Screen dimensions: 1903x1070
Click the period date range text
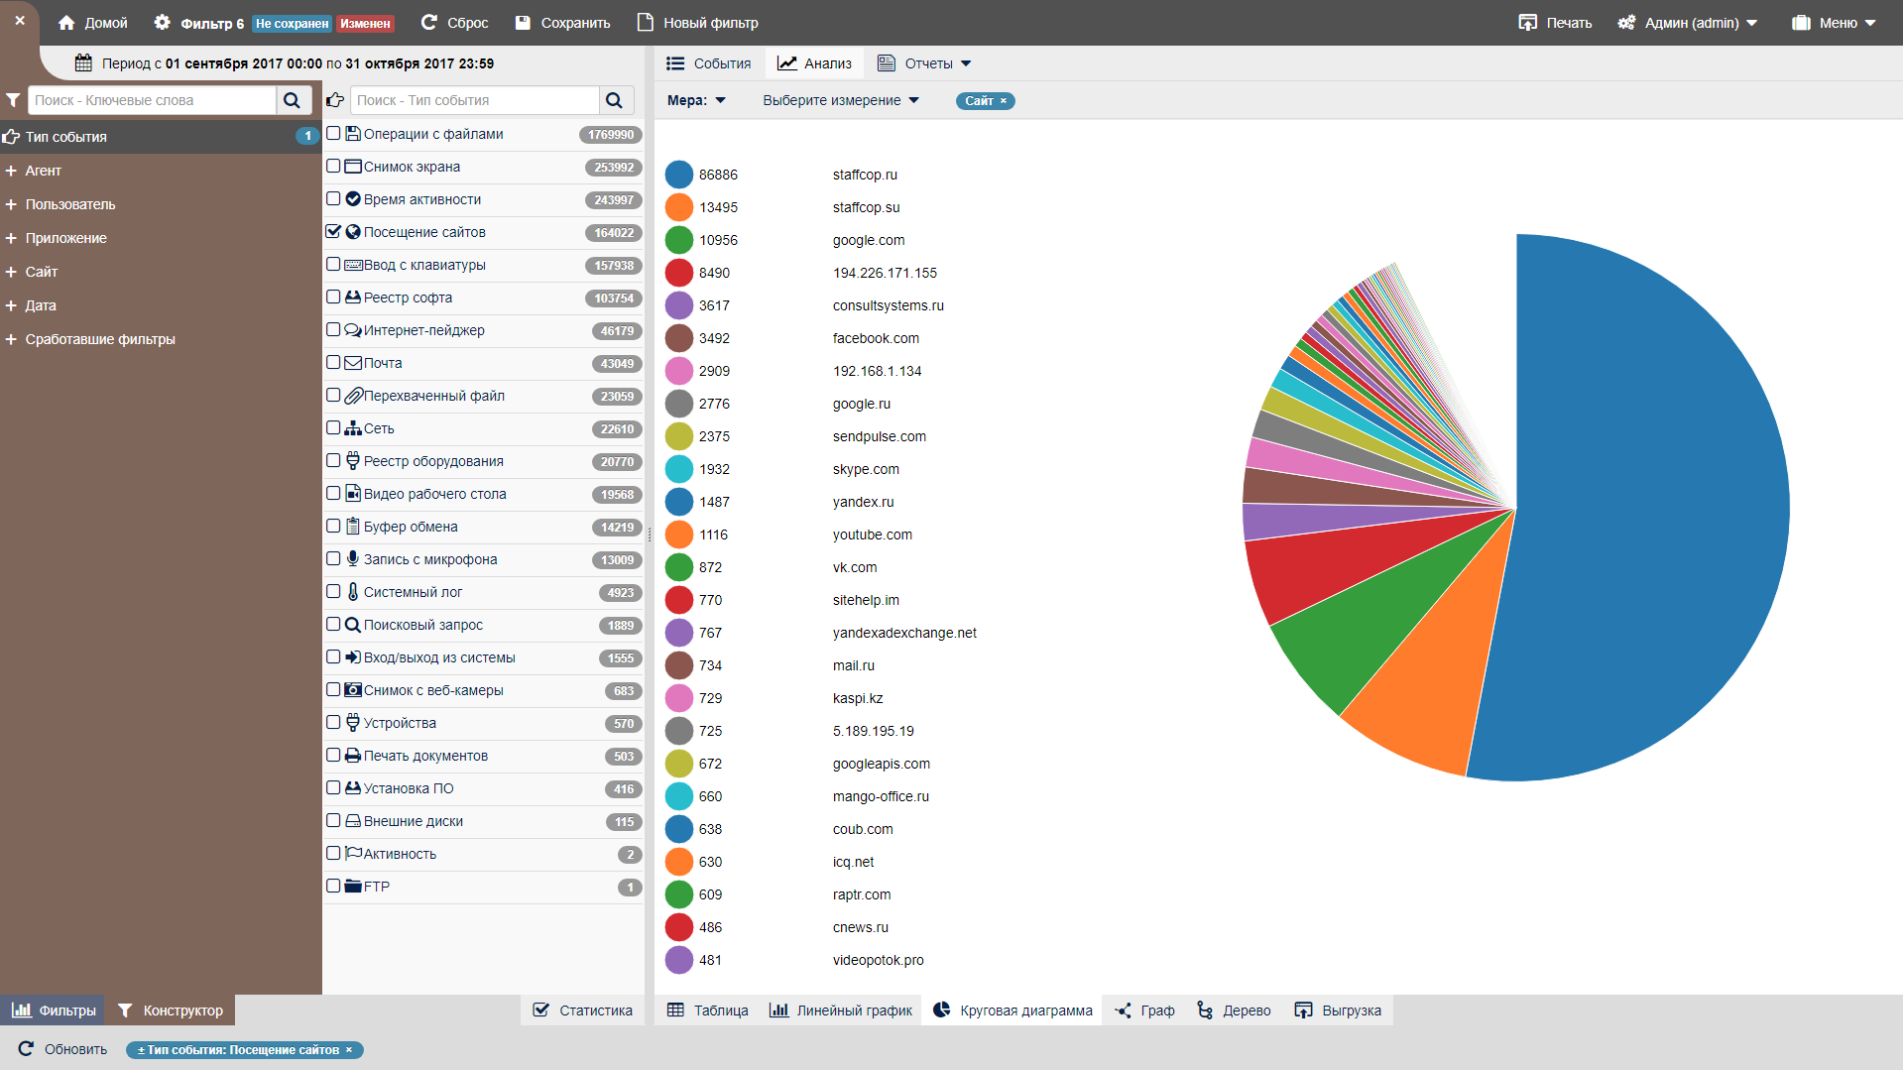(297, 63)
